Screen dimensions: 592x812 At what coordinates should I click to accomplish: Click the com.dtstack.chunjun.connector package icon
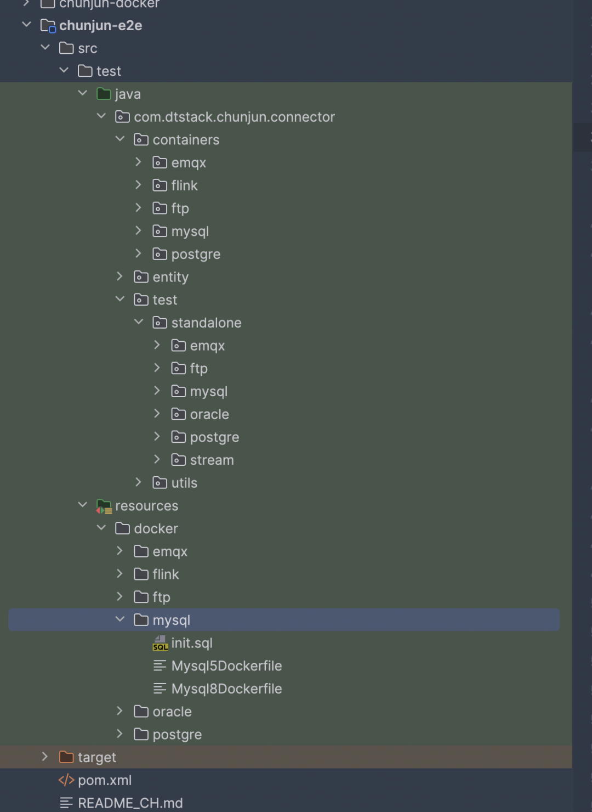click(x=122, y=117)
